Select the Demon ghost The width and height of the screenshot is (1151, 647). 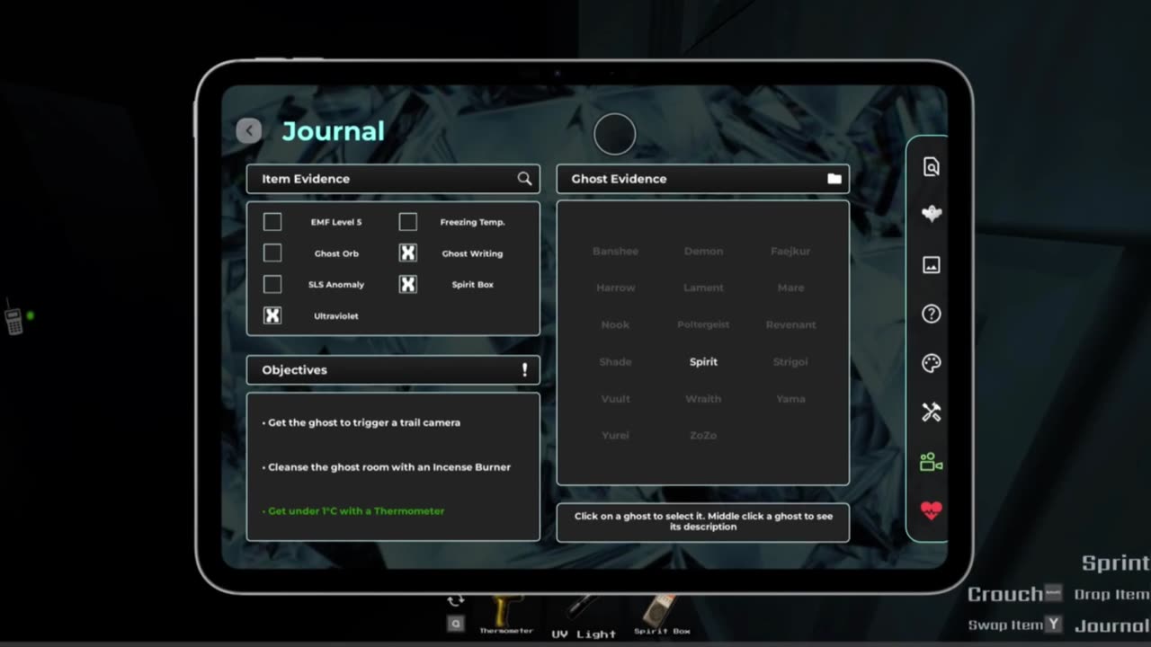point(703,251)
